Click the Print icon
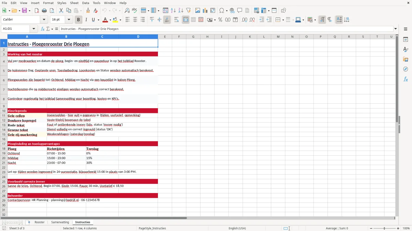 pos(44,11)
